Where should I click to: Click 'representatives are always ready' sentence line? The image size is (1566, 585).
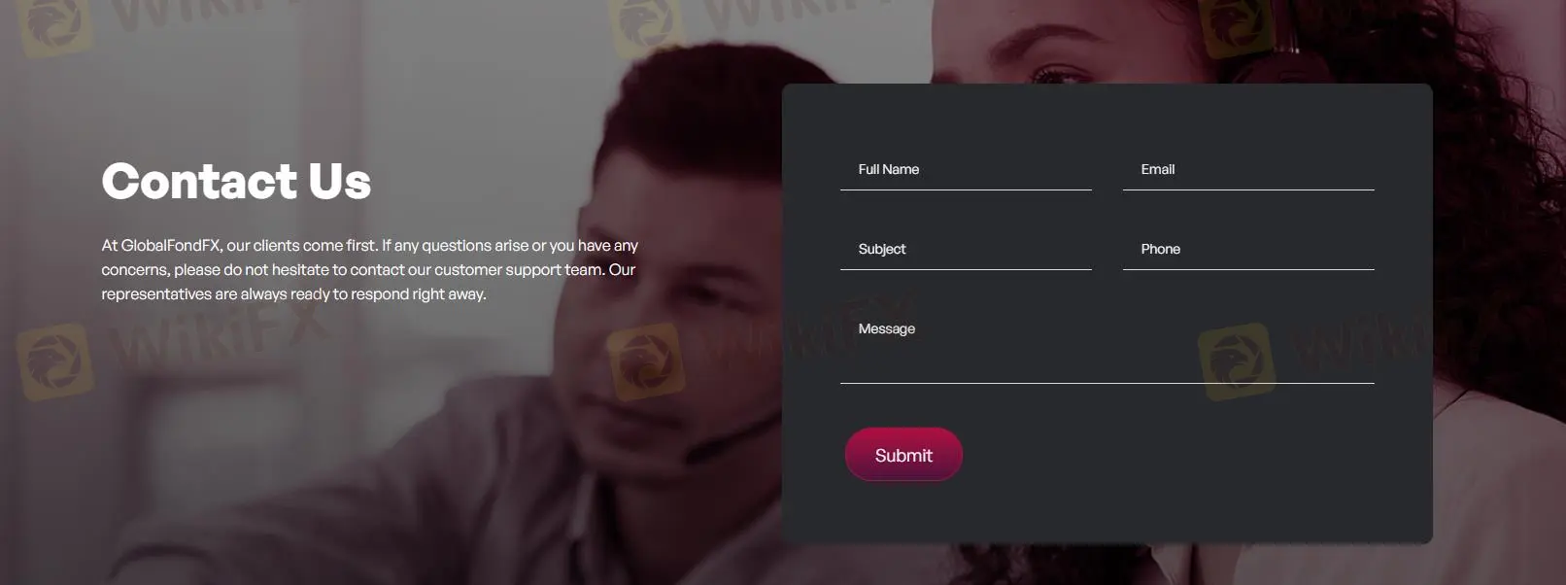[293, 293]
